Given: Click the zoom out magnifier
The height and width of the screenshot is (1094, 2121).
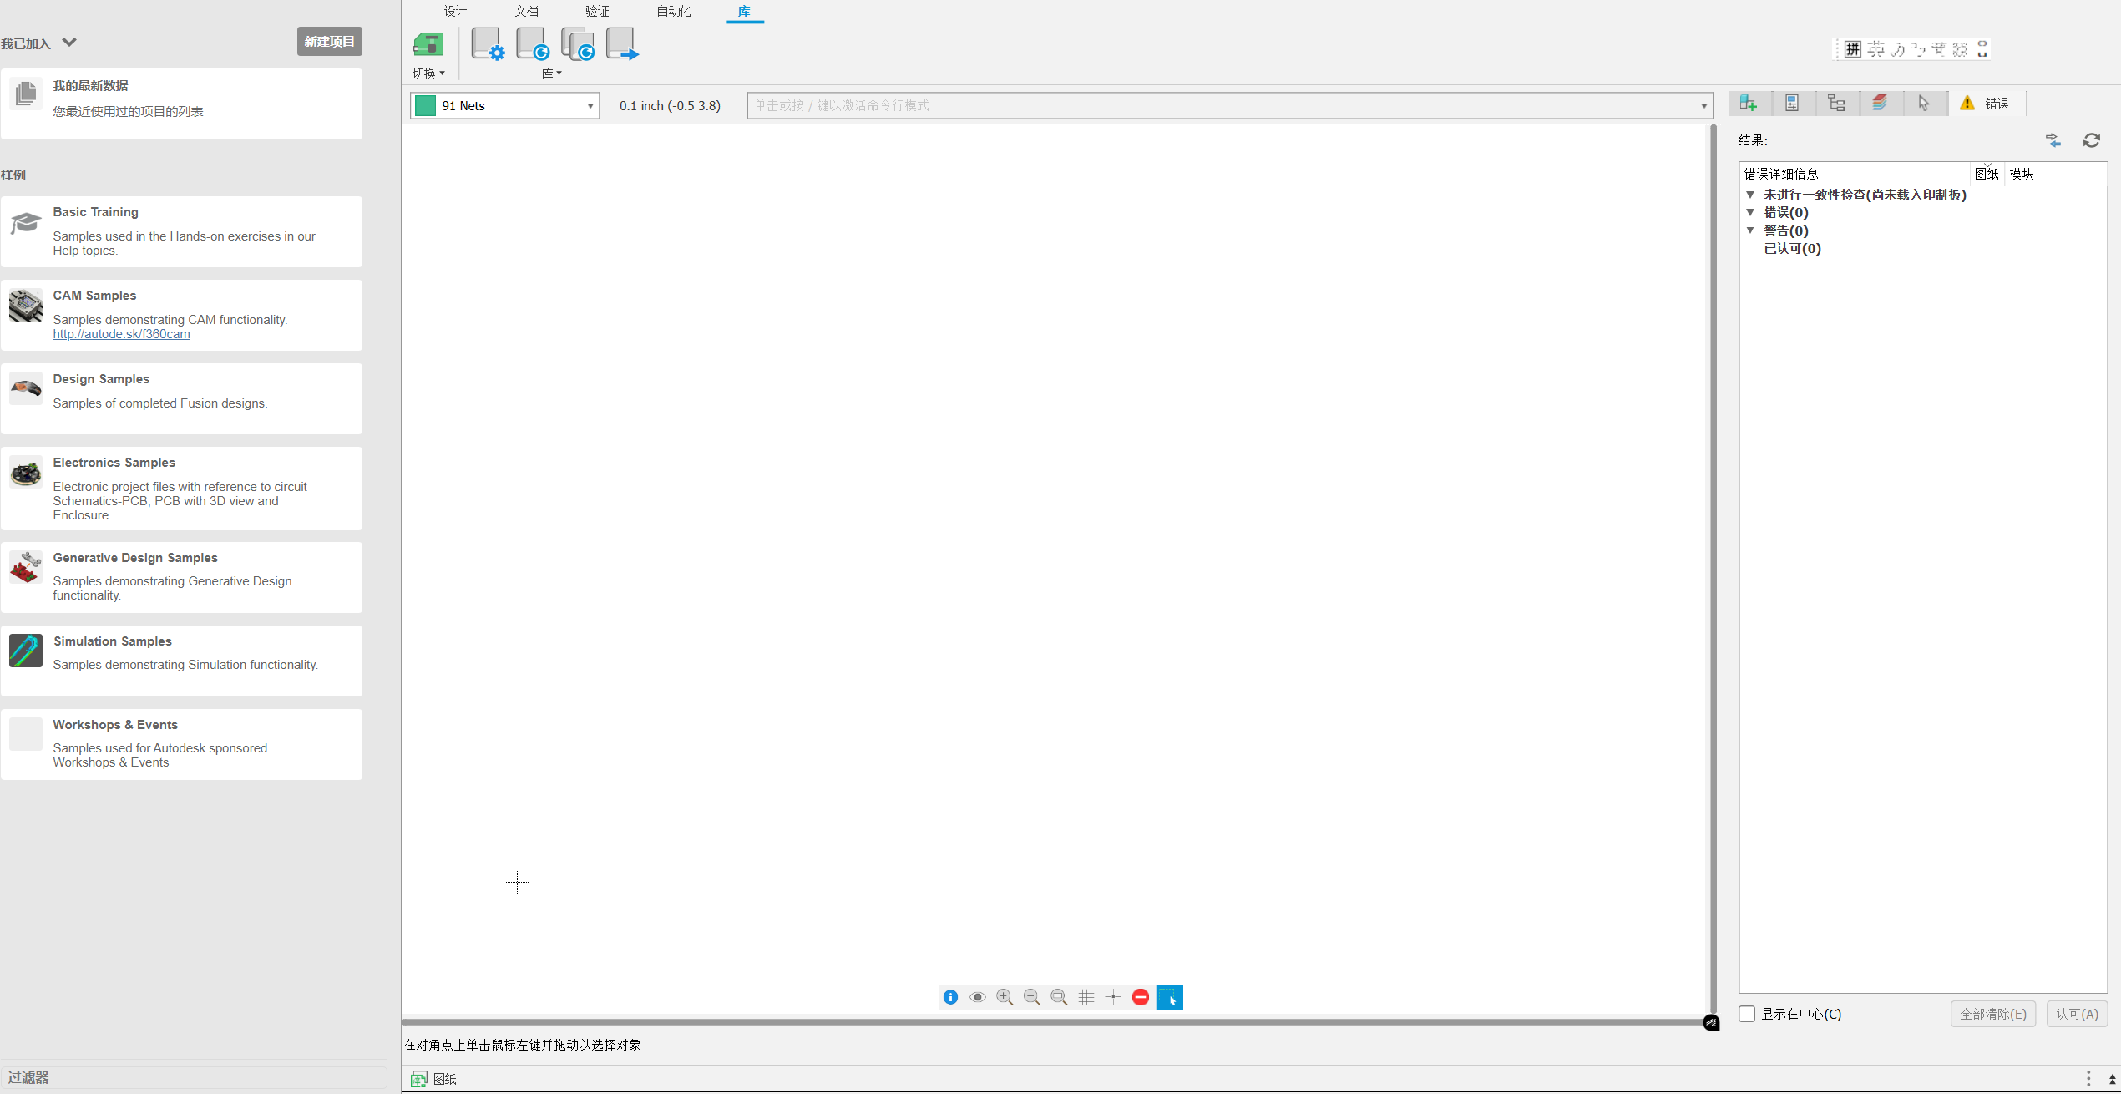Looking at the screenshot, I should pos(1032,997).
